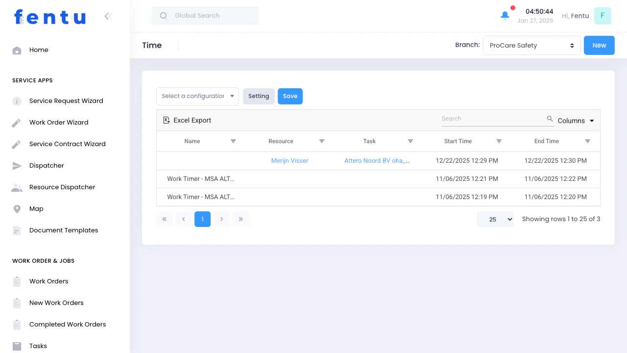Image resolution: width=627 pixels, height=353 pixels.
Task: Click the notification bell icon
Action: coord(505,15)
